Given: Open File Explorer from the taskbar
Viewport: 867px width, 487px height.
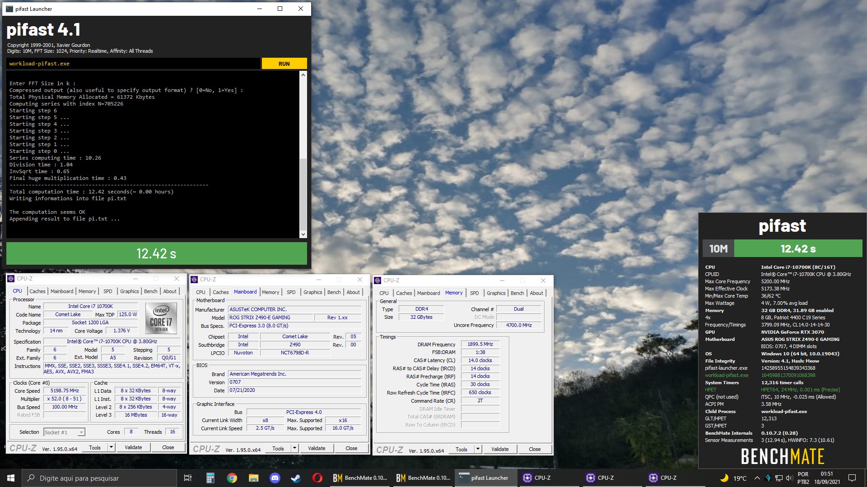Looking at the screenshot, I should tap(253, 478).
